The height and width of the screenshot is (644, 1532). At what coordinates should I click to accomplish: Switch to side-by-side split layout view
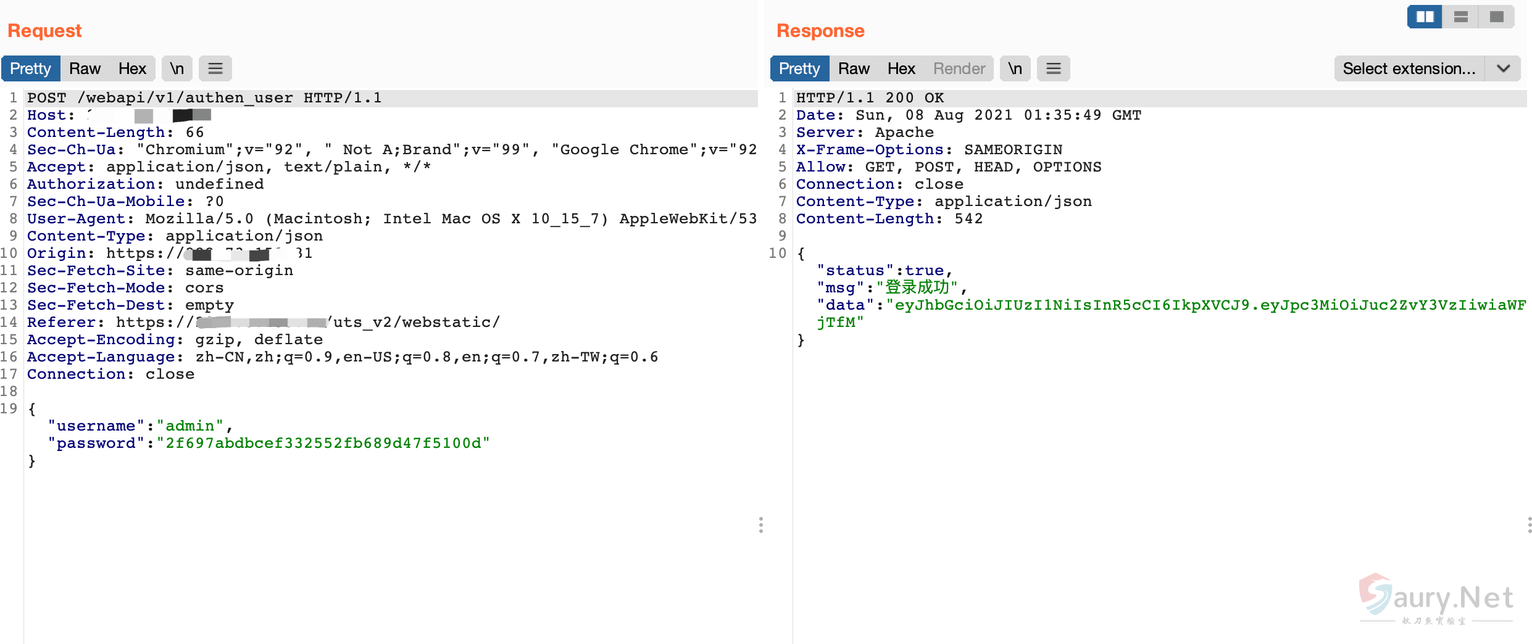tap(1424, 17)
